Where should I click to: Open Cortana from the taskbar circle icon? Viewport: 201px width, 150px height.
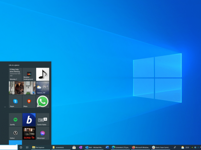(21, 147)
